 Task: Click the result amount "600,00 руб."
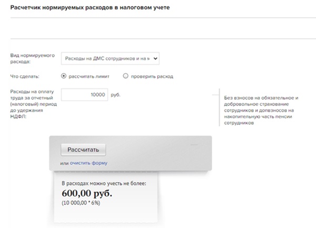coord(87,193)
